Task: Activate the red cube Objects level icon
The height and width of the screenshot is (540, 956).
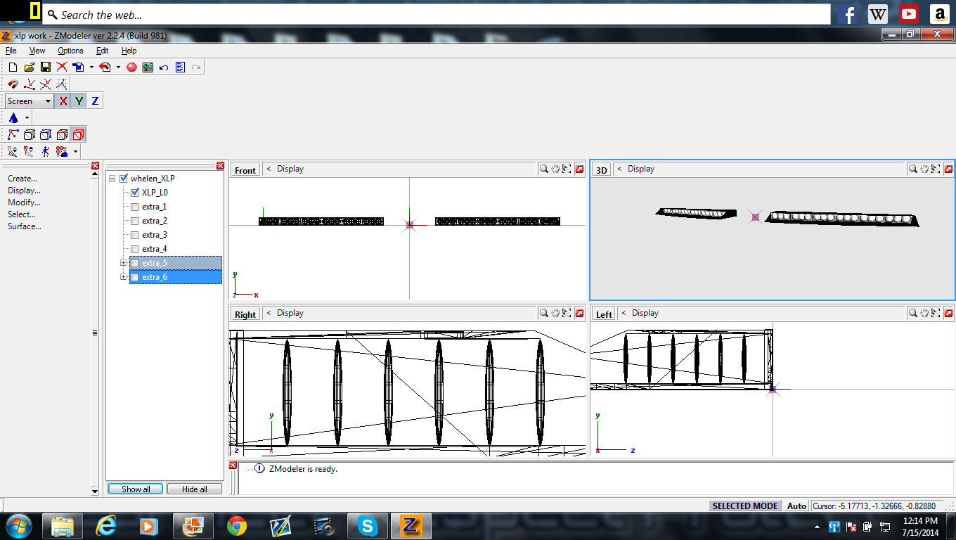Action: click(x=79, y=134)
